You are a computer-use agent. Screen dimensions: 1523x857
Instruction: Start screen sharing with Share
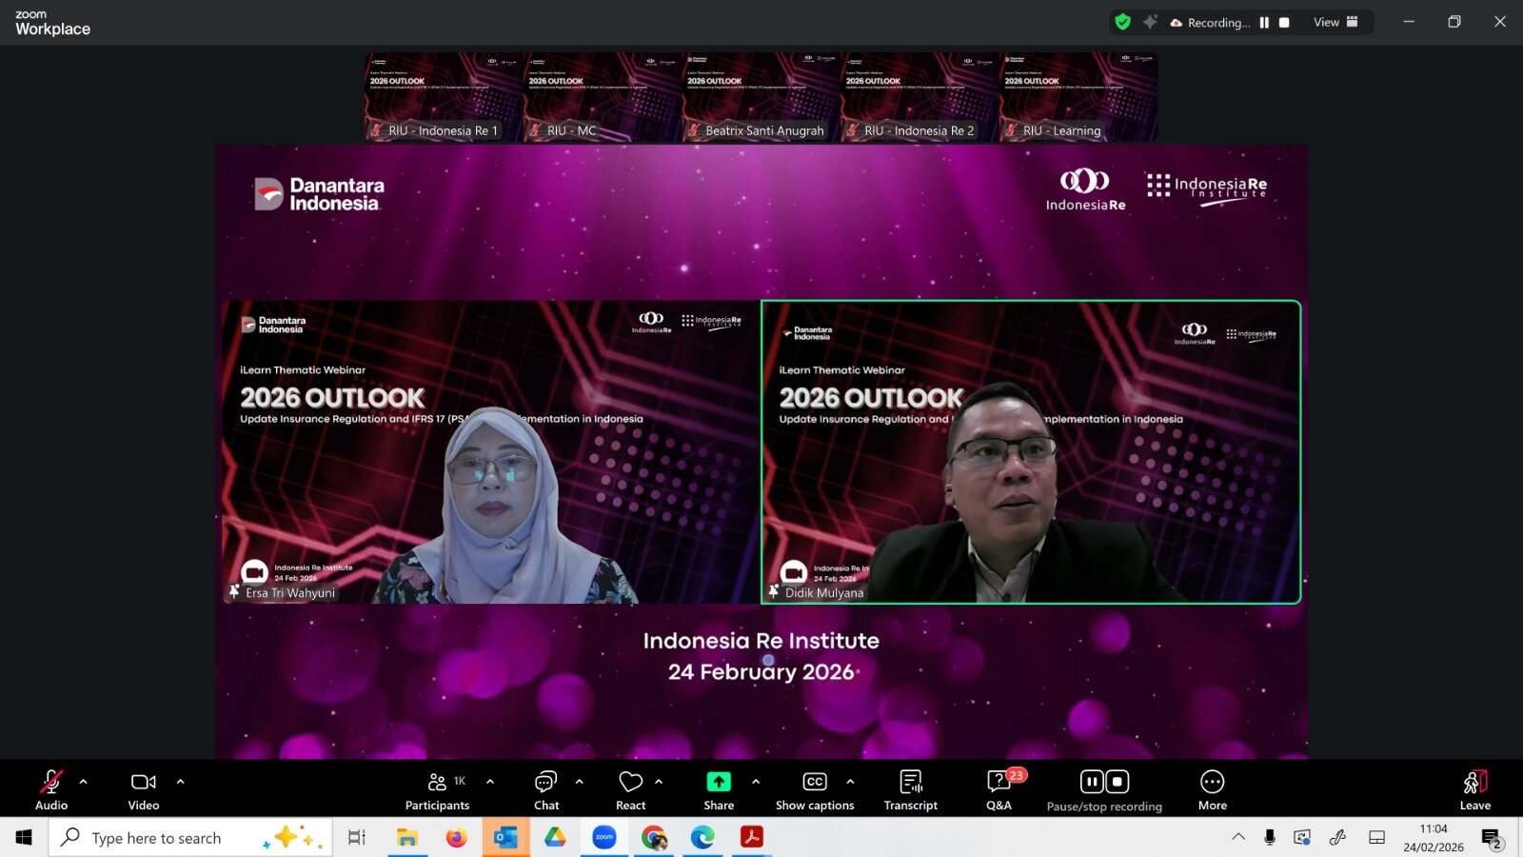(719, 789)
